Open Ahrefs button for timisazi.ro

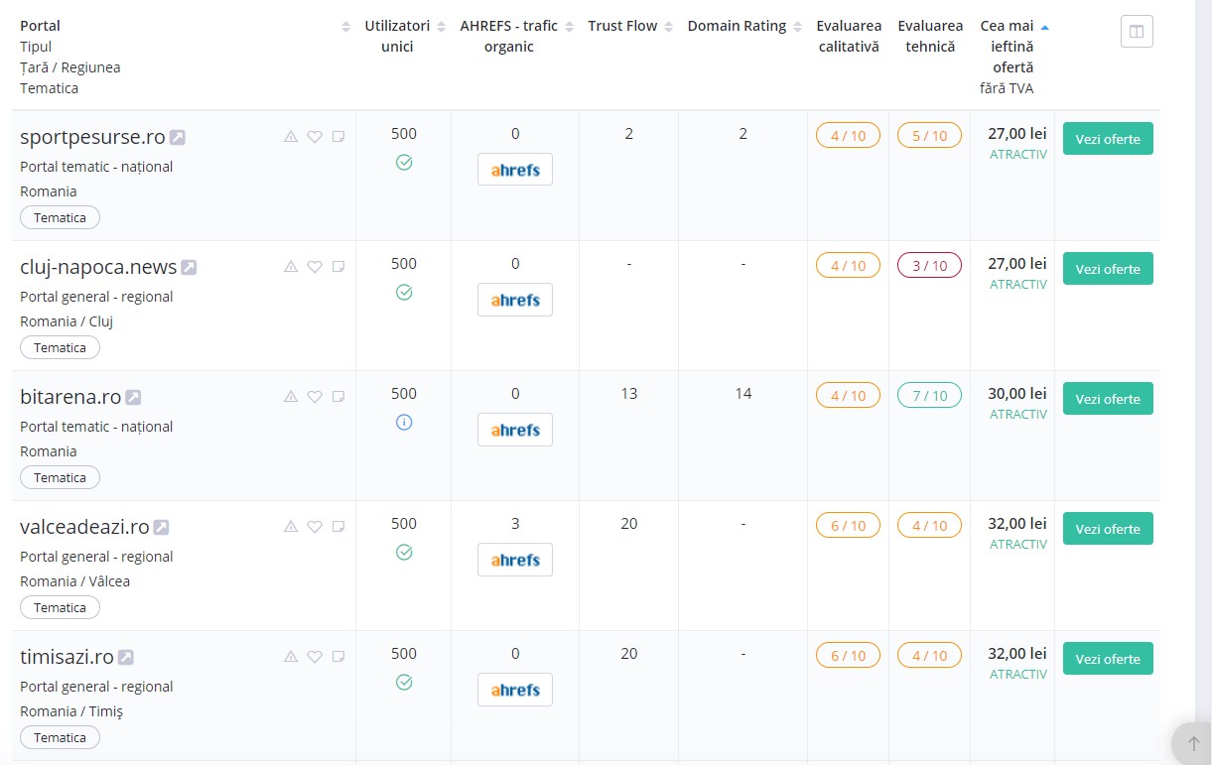pos(515,690)
